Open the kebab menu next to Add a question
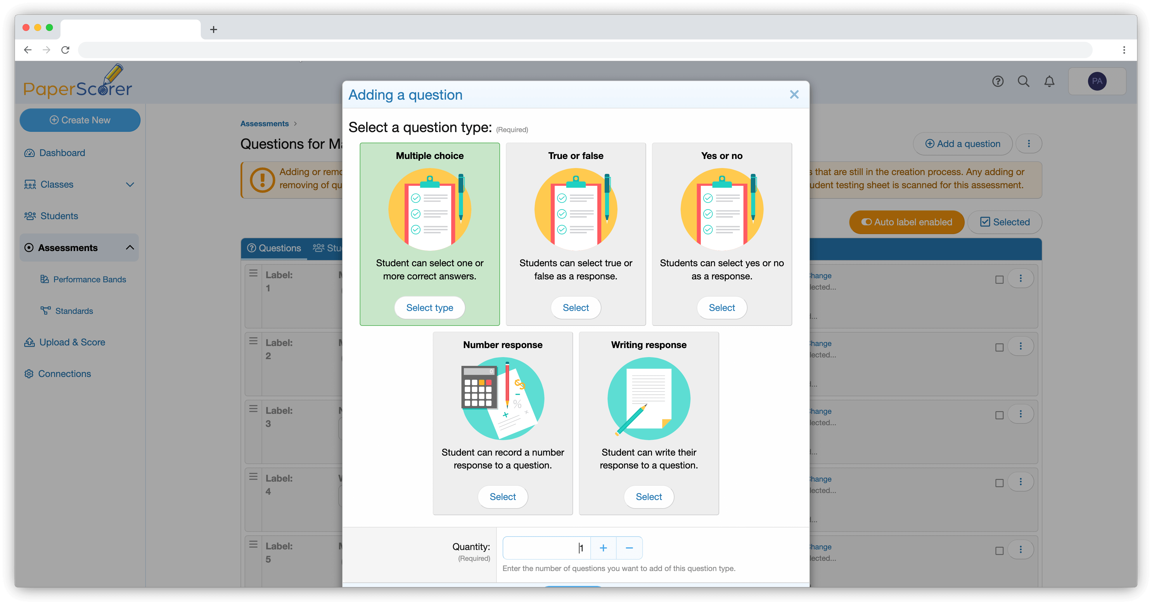This screenshot has width=1152, height=602. pos(1029,143)
